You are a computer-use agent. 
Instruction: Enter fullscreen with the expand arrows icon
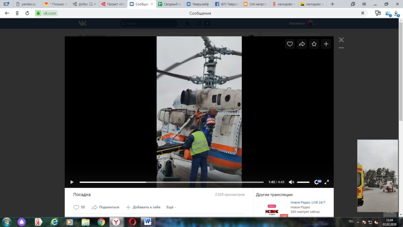tap(327, 182)
